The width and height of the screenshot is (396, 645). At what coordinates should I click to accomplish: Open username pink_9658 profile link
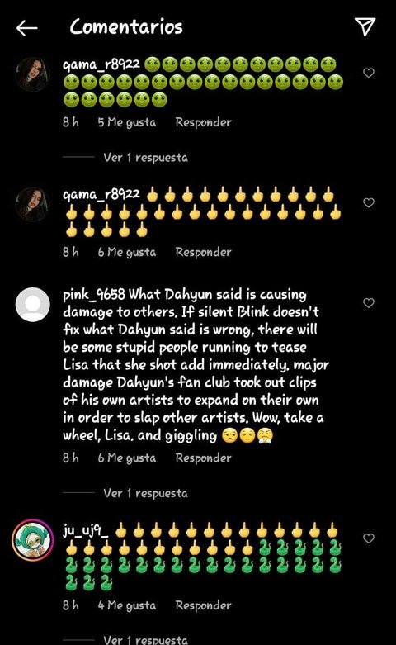pos(94,295)
